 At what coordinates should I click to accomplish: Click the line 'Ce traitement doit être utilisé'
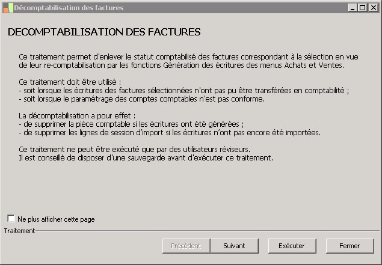pyautogui.click(x=70, y=82)
